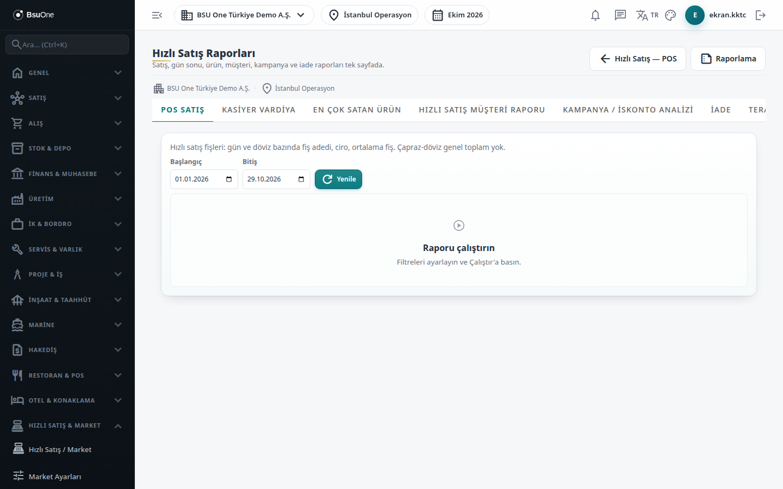Click the OTEL & KONAKLAMA menu item
This screenshot has height=489, width=783.
67,400
